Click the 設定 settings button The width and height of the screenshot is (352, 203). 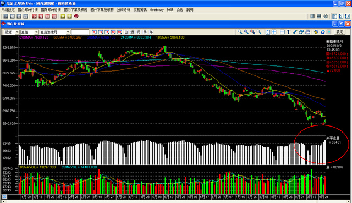click(x=340, y=32)
